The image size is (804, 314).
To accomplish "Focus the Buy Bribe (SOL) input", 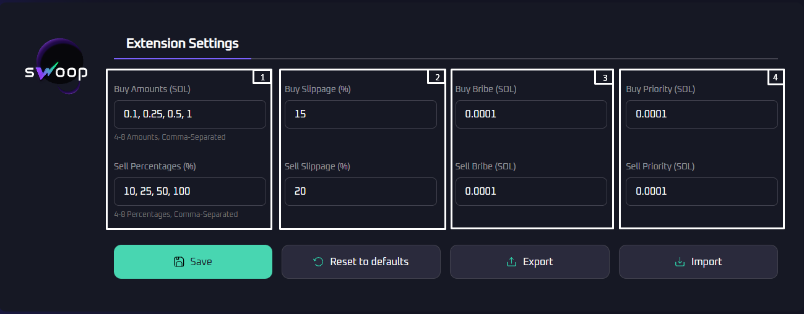I will (531, 114).
